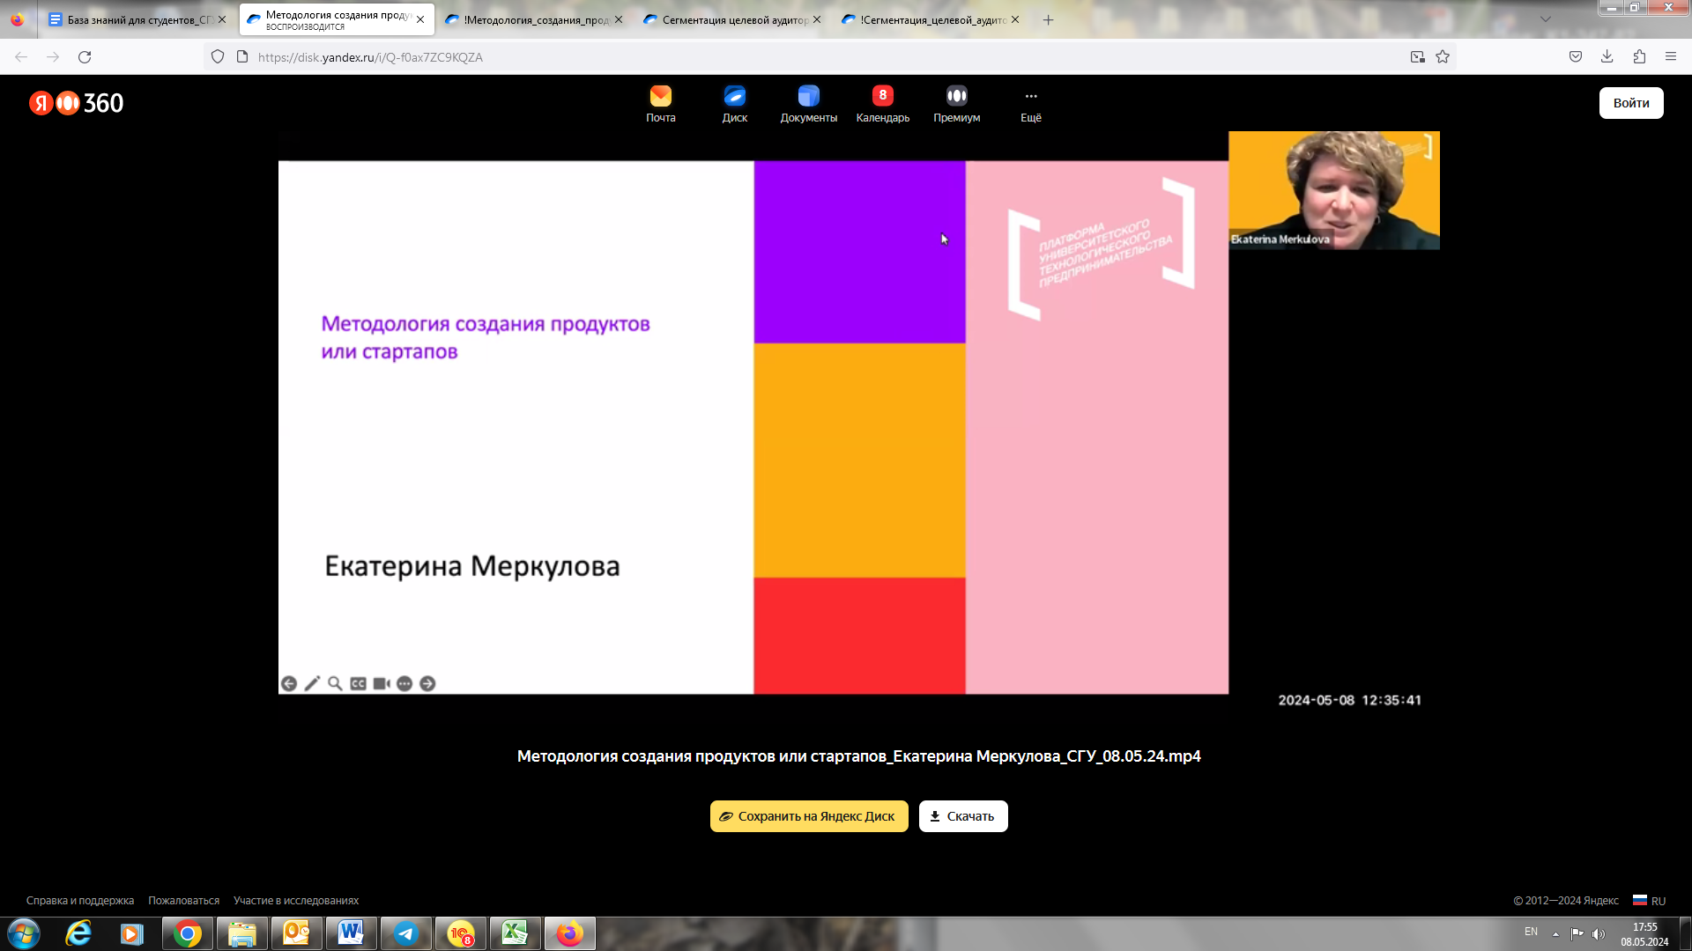Viewport: 1692px width, 951px height.
Task: Switch to Сегментация целевой аудитории tab
Action: click(x=730, y=19)
